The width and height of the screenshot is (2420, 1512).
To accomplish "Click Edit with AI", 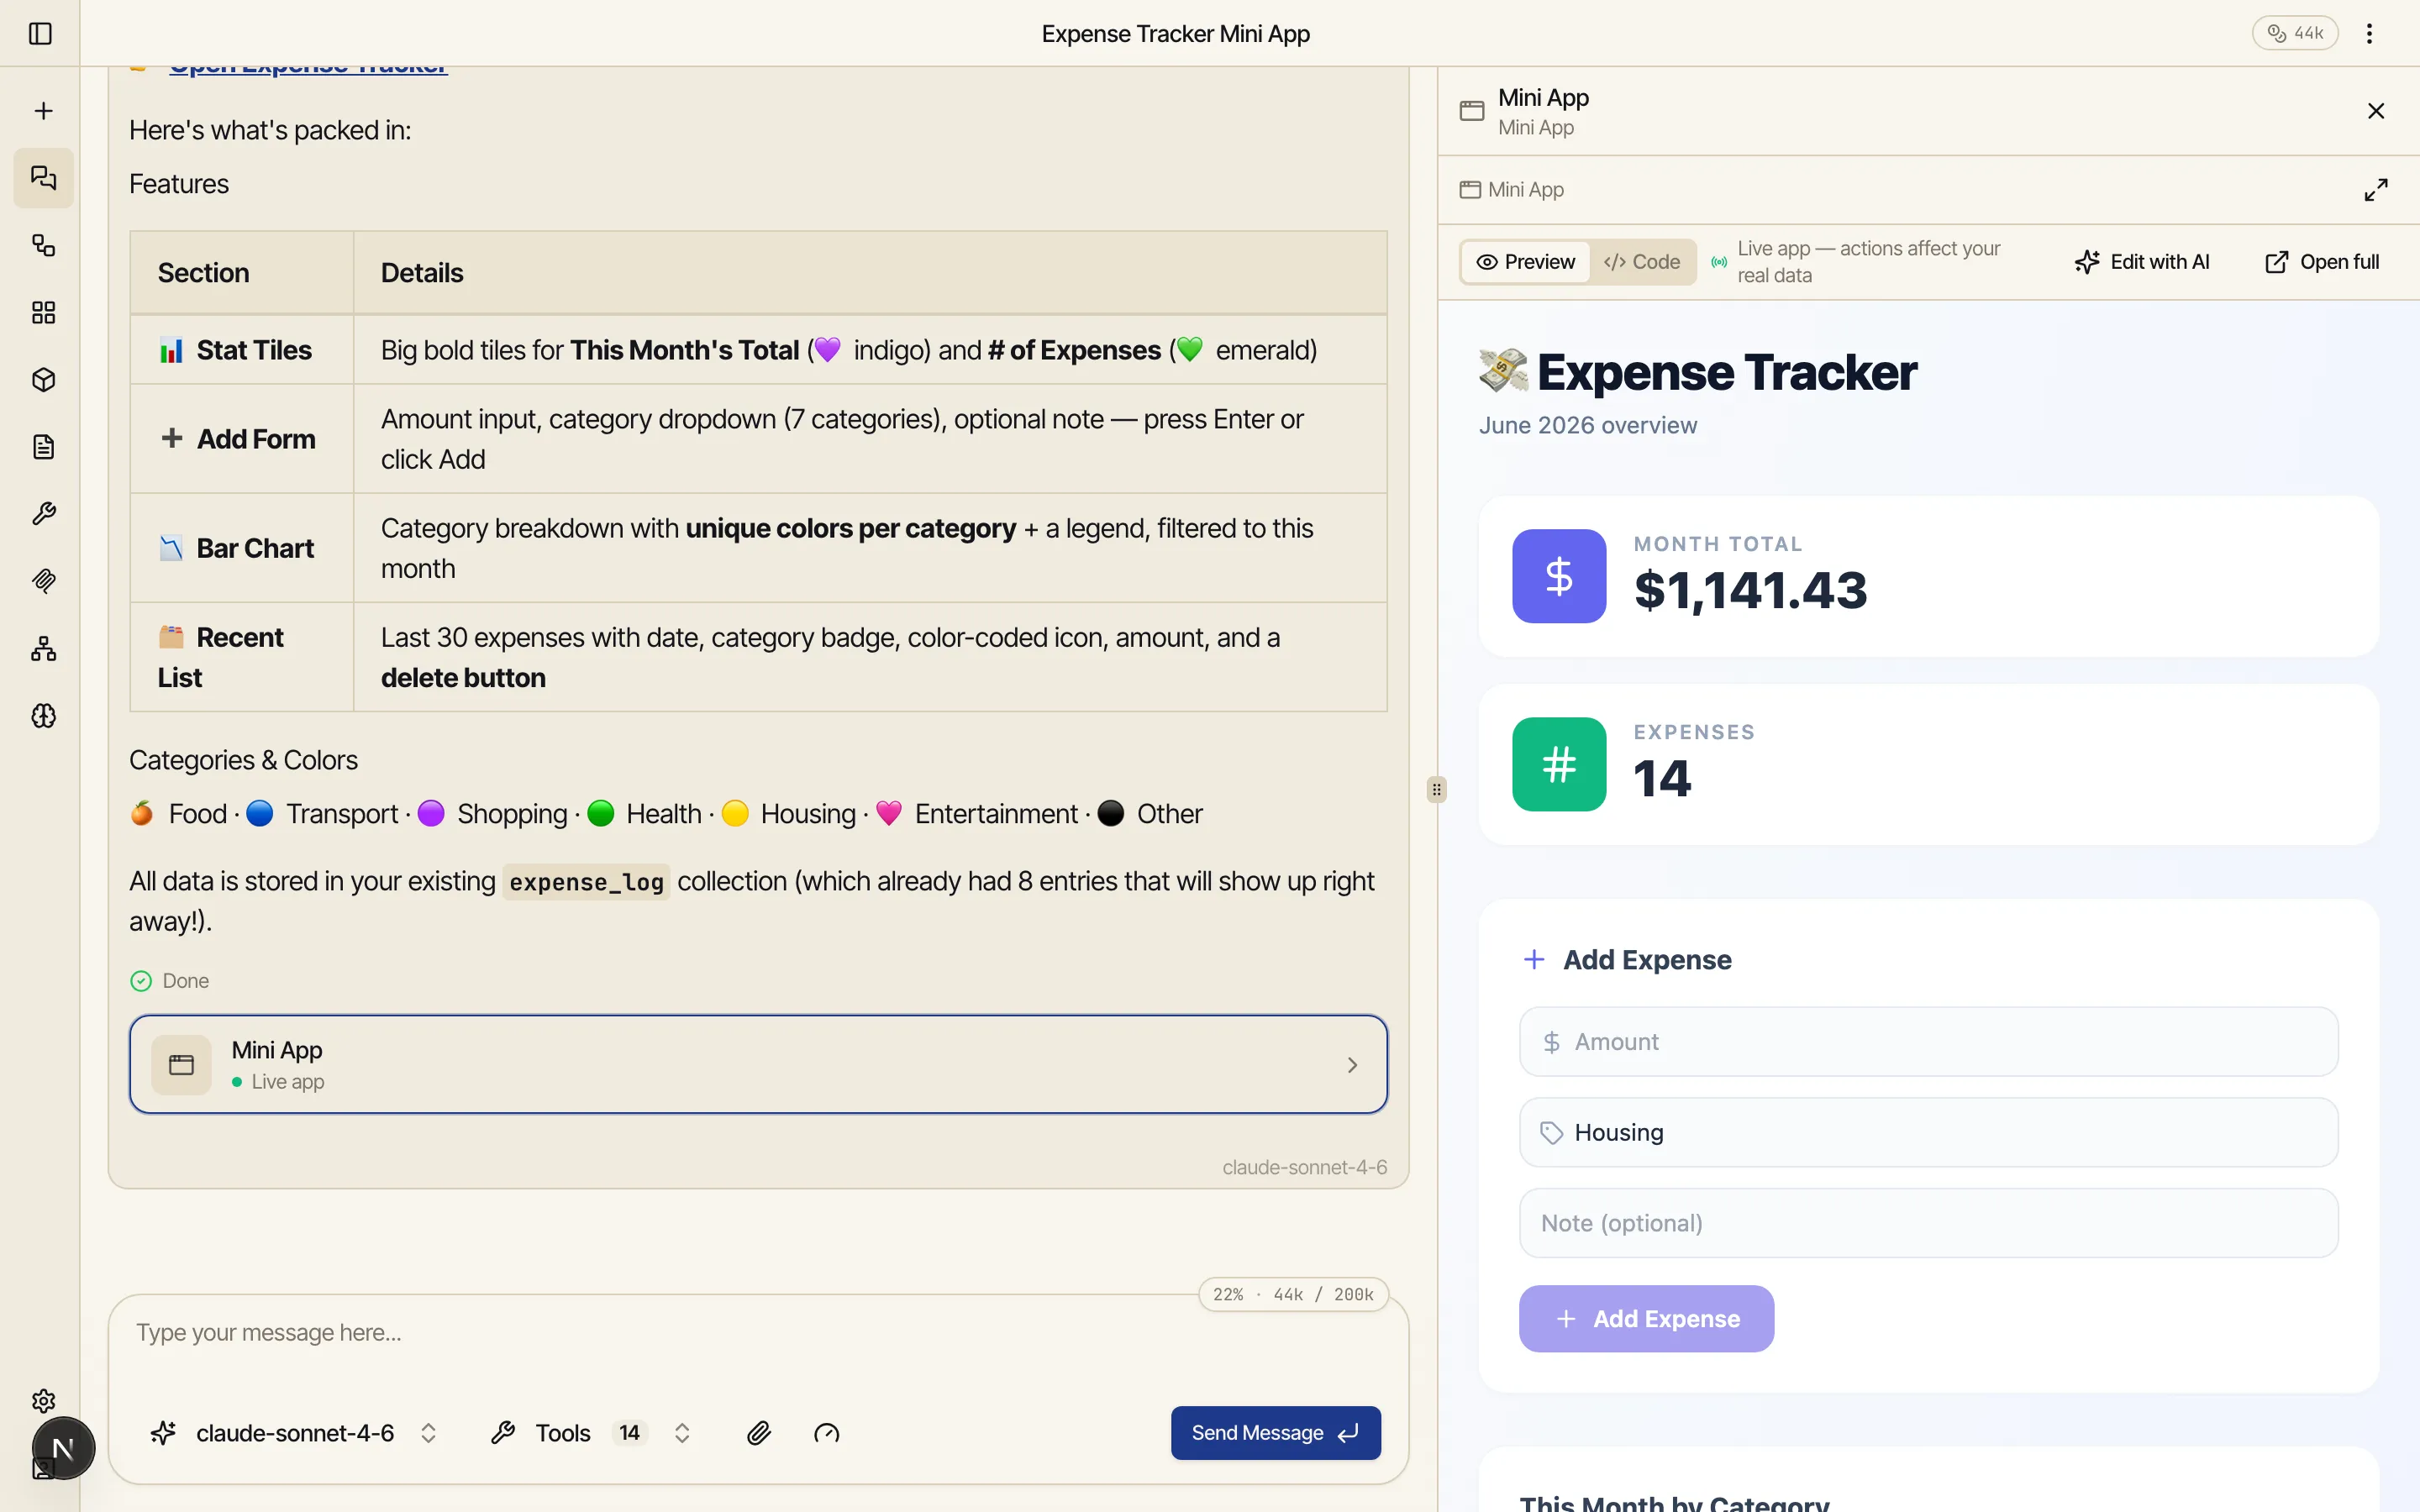I will (x=2141, y=262).
